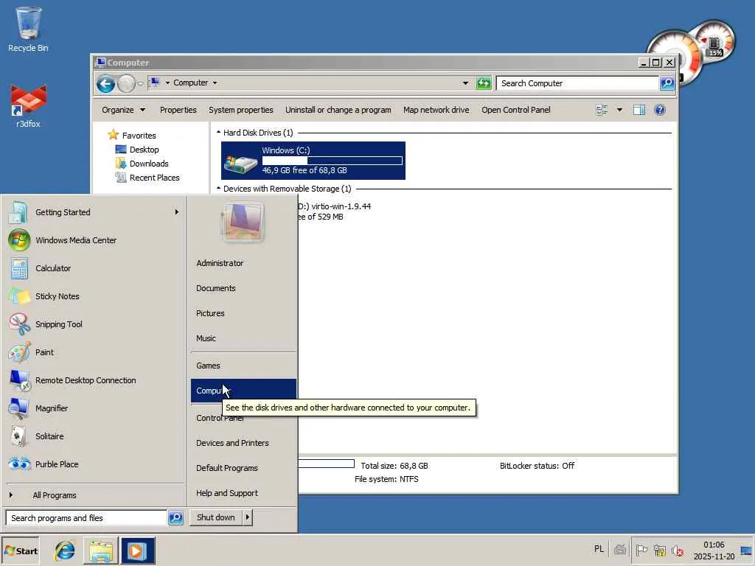Open Documents from Start menu
The width and height of the screenshot is (755, 566).
(216, 288)
